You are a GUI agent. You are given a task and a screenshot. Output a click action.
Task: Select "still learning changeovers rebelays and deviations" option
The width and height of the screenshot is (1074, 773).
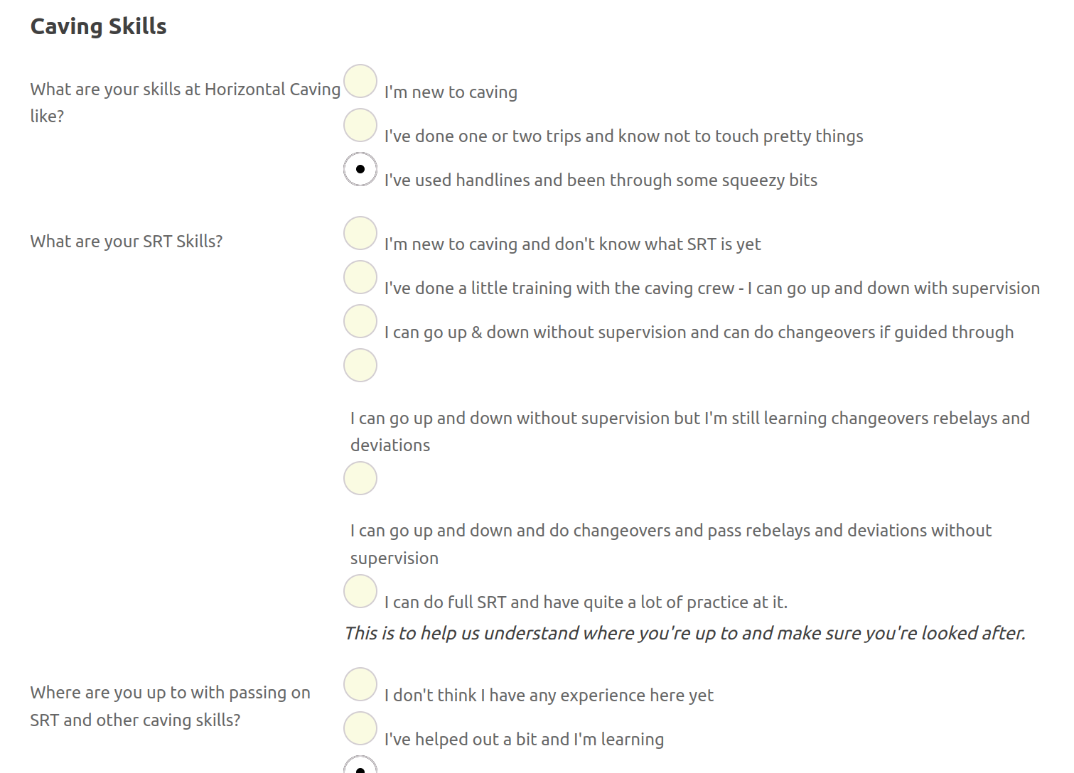click(x=360, y=365)
